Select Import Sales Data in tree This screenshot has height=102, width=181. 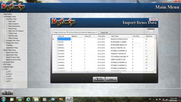(12, 55)
